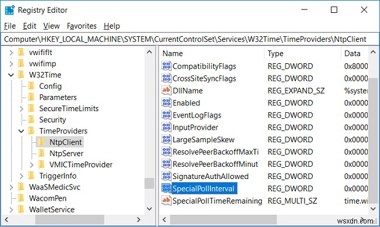Click the Parameters folder icon

point(32,97)
